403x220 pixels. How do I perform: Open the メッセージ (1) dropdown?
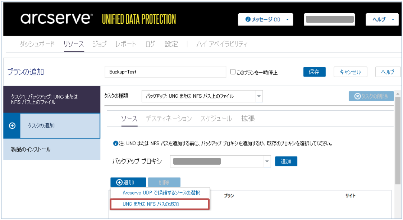(266, 19)
